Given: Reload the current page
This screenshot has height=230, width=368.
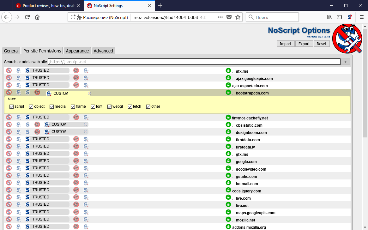Looking at the screenshot, I should pos(27,17).
